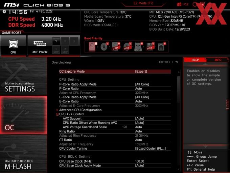The height and width of the screenshot is (173, 230).
Task: Click the CPU chip icon in Game Boost
Action: 13,44
